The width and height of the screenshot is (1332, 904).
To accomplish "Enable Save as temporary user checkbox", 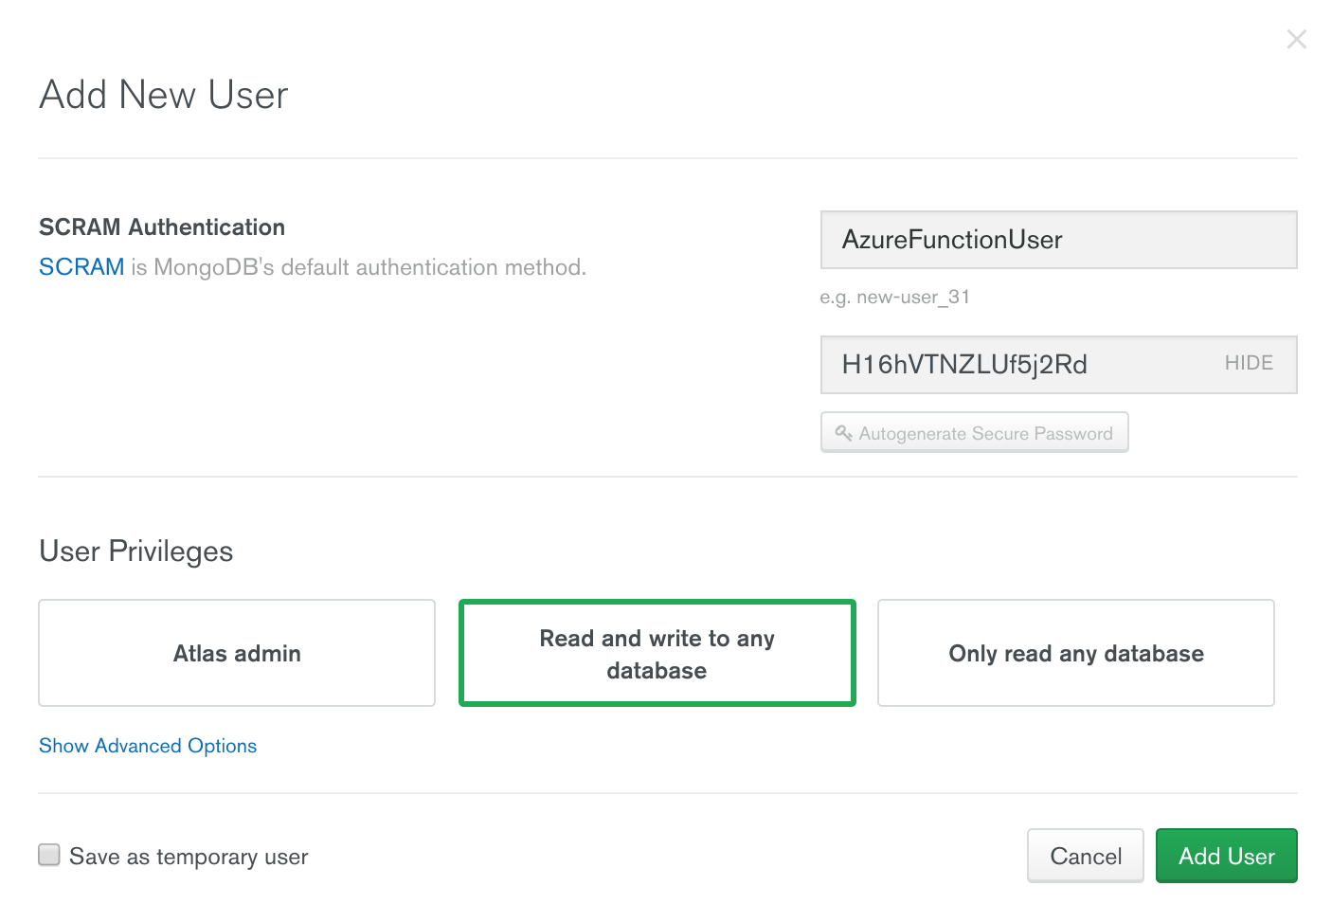I will 49,855.
